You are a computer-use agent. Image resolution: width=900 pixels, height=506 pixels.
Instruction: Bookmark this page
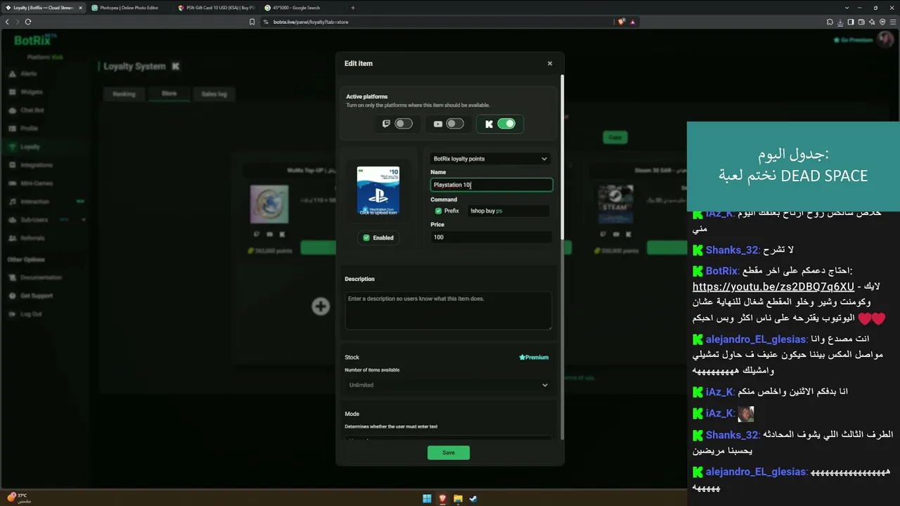coord(252,22)
